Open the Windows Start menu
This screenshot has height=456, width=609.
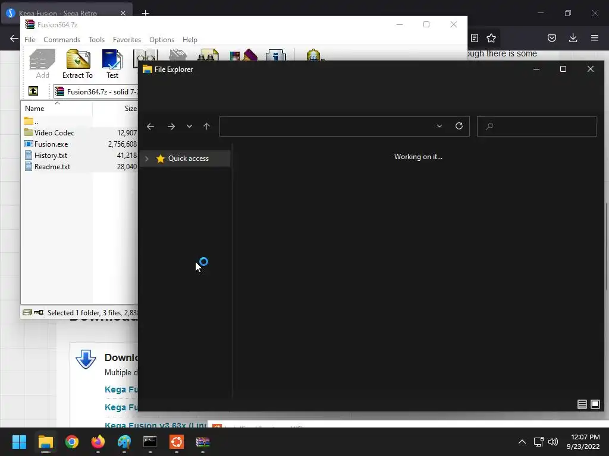(x=19, y=442)
